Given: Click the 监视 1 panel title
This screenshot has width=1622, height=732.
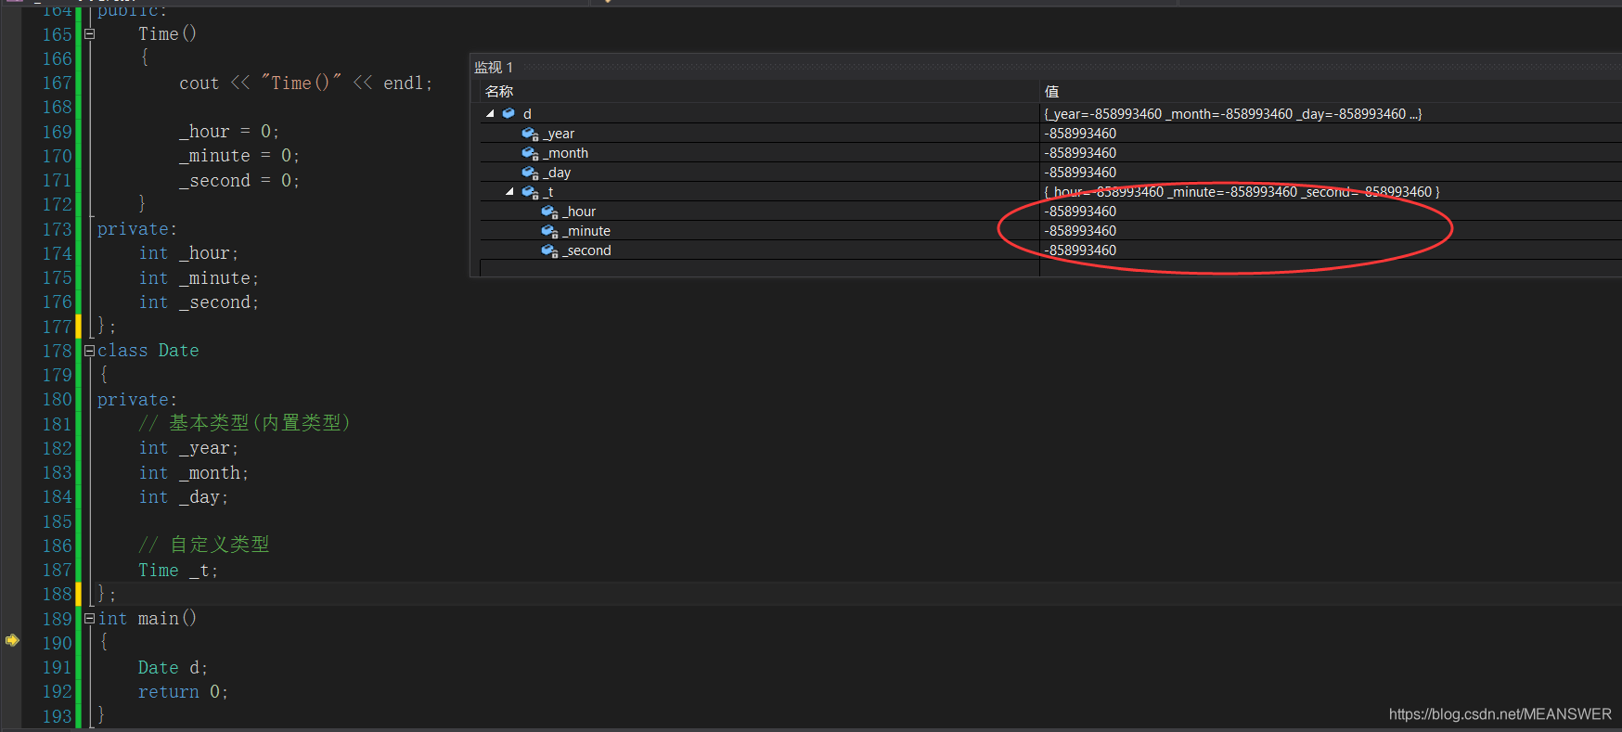Looking at the screenshot, I should pos(494,67).
